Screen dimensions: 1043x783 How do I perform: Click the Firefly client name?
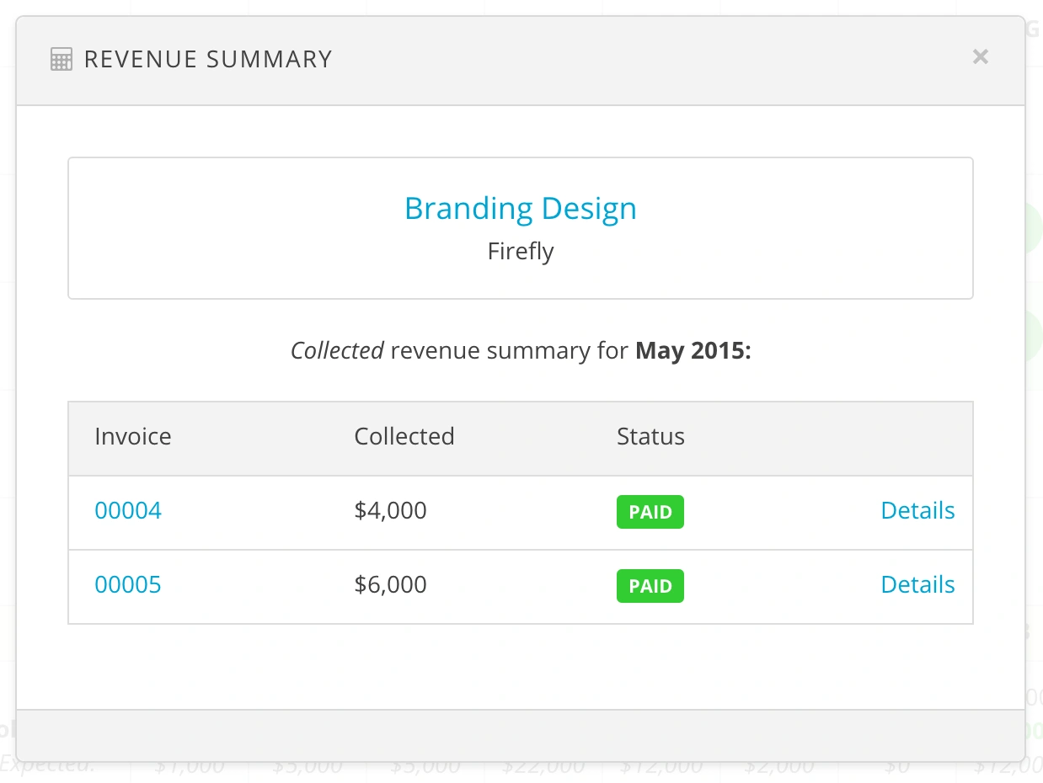pos(520,251)
